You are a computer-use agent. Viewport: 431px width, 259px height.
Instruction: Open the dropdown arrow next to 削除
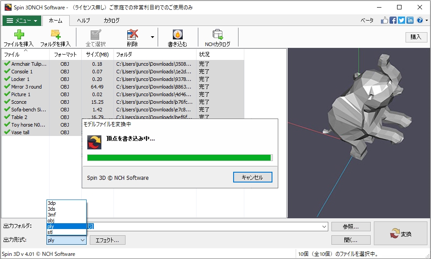[x=152, y=37]
